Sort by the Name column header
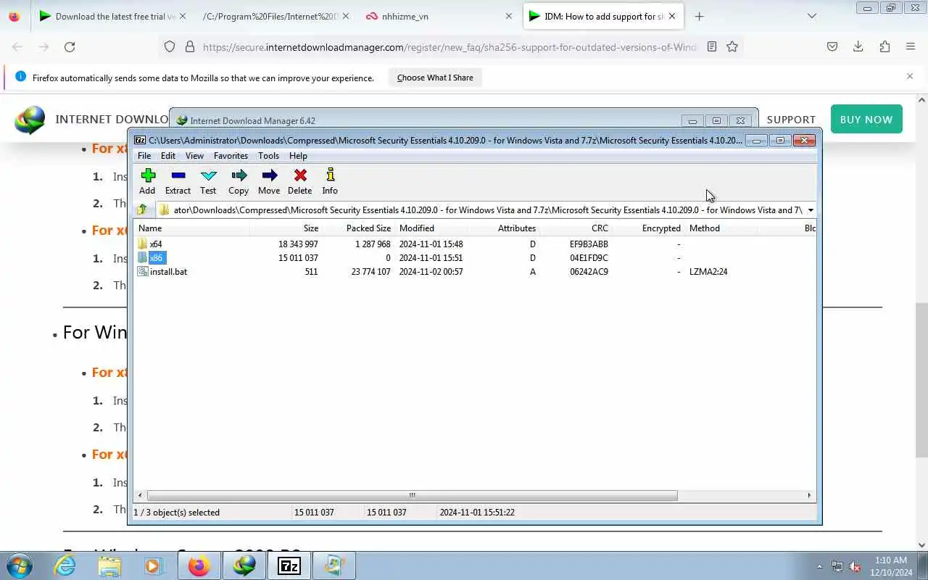This screenshot has width=928, height=580. [x=191, y=228]
